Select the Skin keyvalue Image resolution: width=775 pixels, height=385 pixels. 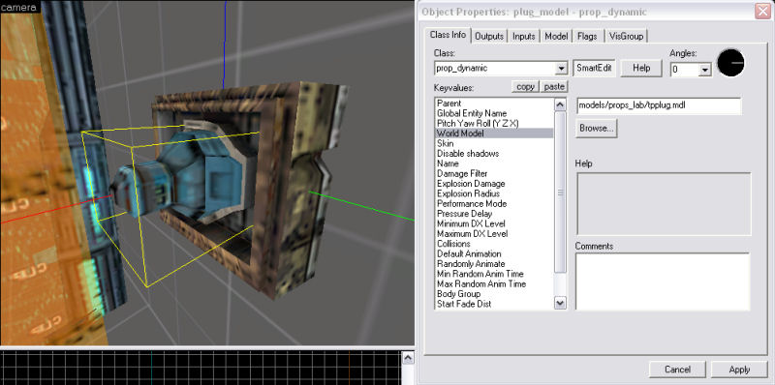(493, 143)
